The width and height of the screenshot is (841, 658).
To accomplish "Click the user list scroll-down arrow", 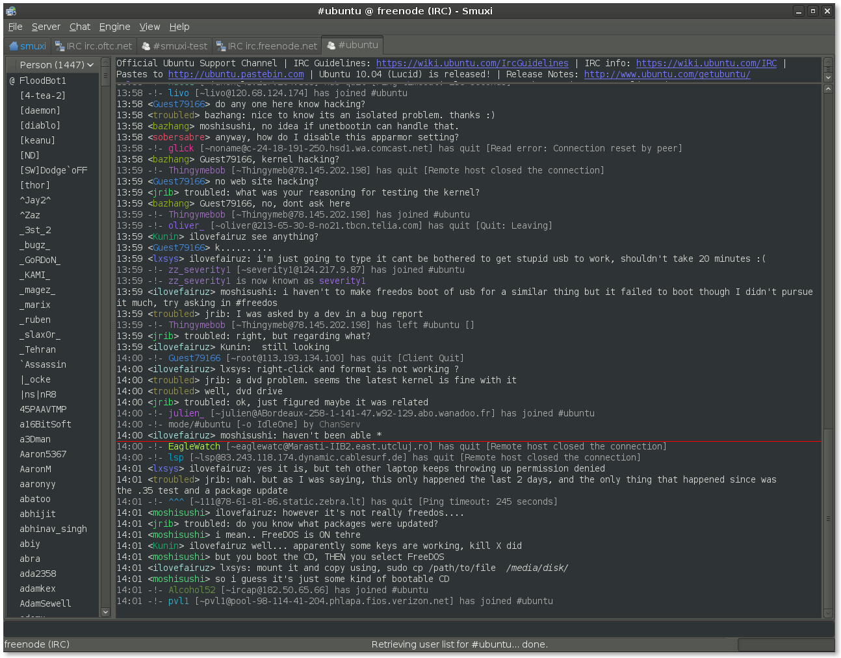I will tap(105, 612).
